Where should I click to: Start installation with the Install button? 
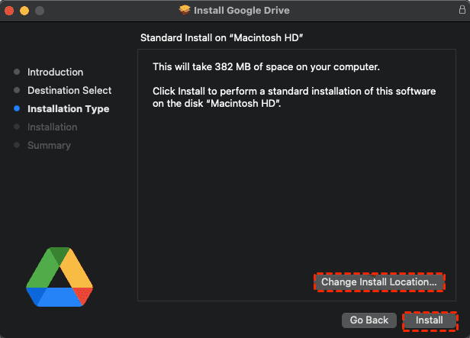pyautogui.click(x=429, y=320)
